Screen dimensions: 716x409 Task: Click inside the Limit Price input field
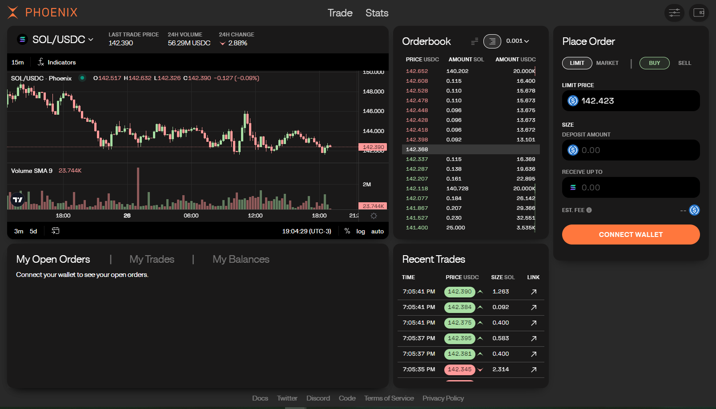pyautogui.click(x=631, y=101)
